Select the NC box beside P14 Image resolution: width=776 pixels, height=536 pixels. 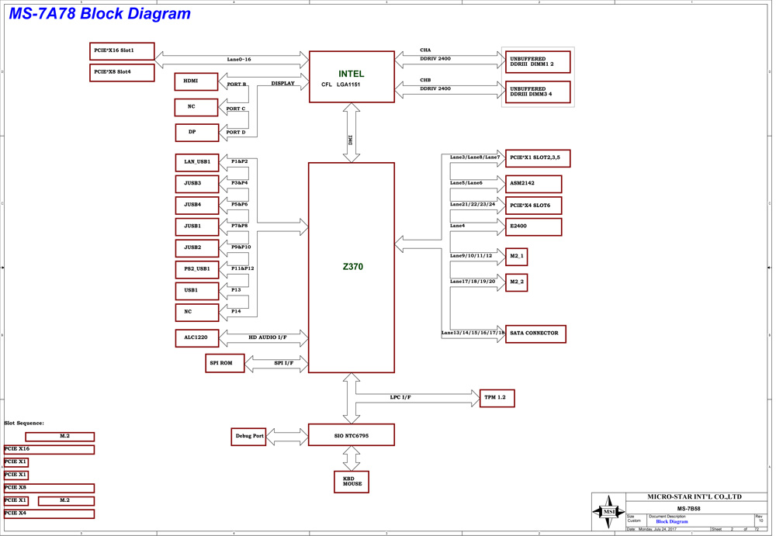(197, 313)
